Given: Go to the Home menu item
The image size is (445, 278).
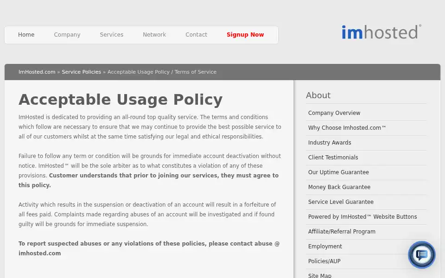Looking at the screenshot, I should [x=26, y=35].
